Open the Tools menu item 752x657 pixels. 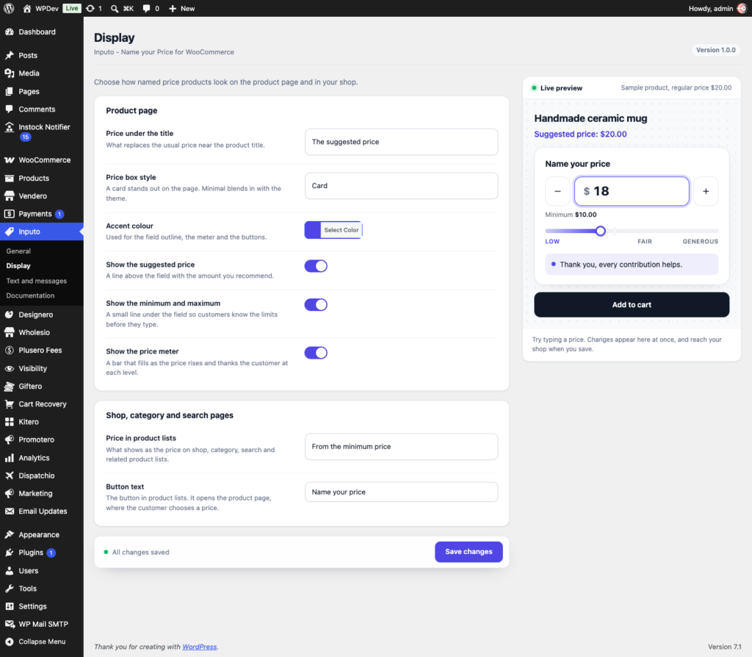point(42,589)
